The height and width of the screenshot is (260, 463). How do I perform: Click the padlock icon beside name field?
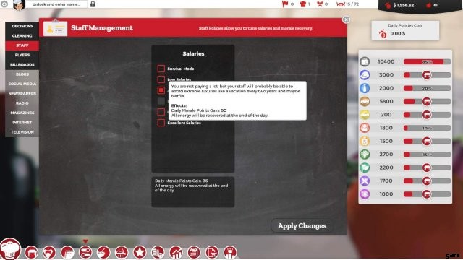coord(93,4)
